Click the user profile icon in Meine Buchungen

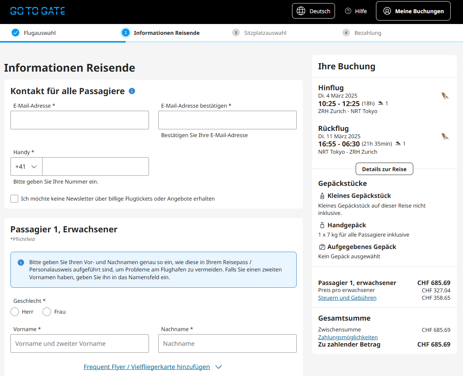pyautogui.click(x=387, y=11)
